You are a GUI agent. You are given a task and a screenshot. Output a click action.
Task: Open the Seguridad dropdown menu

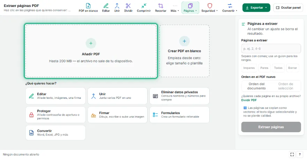coord(210,8)
